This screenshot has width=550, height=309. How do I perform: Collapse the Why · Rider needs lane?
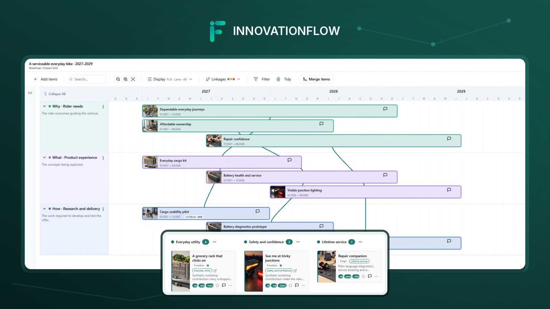[x=44, y=106]
